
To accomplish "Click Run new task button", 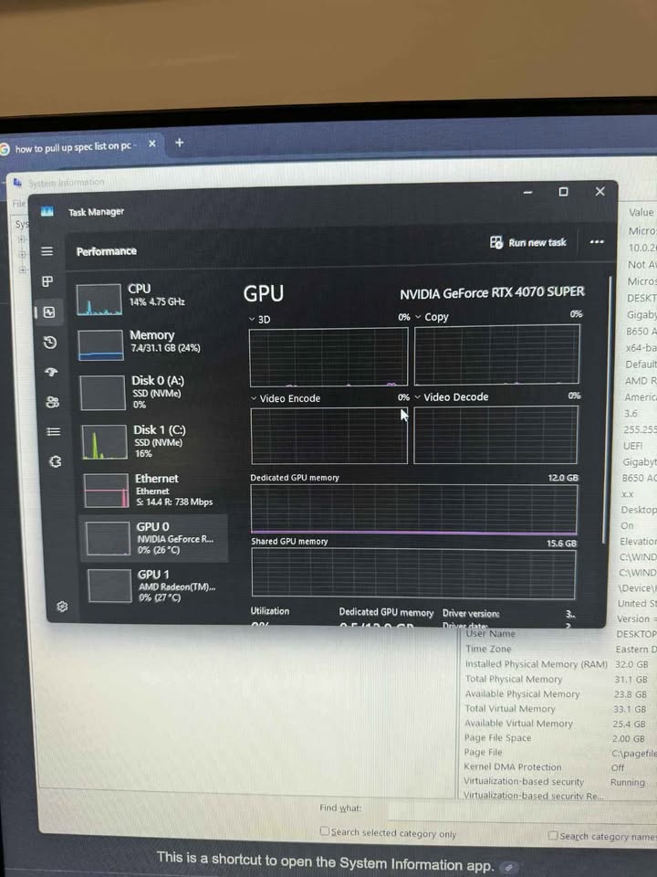I will coord(528,242).
